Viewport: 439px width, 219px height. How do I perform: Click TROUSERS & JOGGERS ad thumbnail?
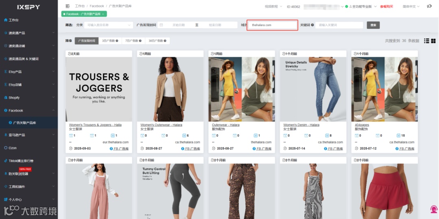click(x=99, y=89)
